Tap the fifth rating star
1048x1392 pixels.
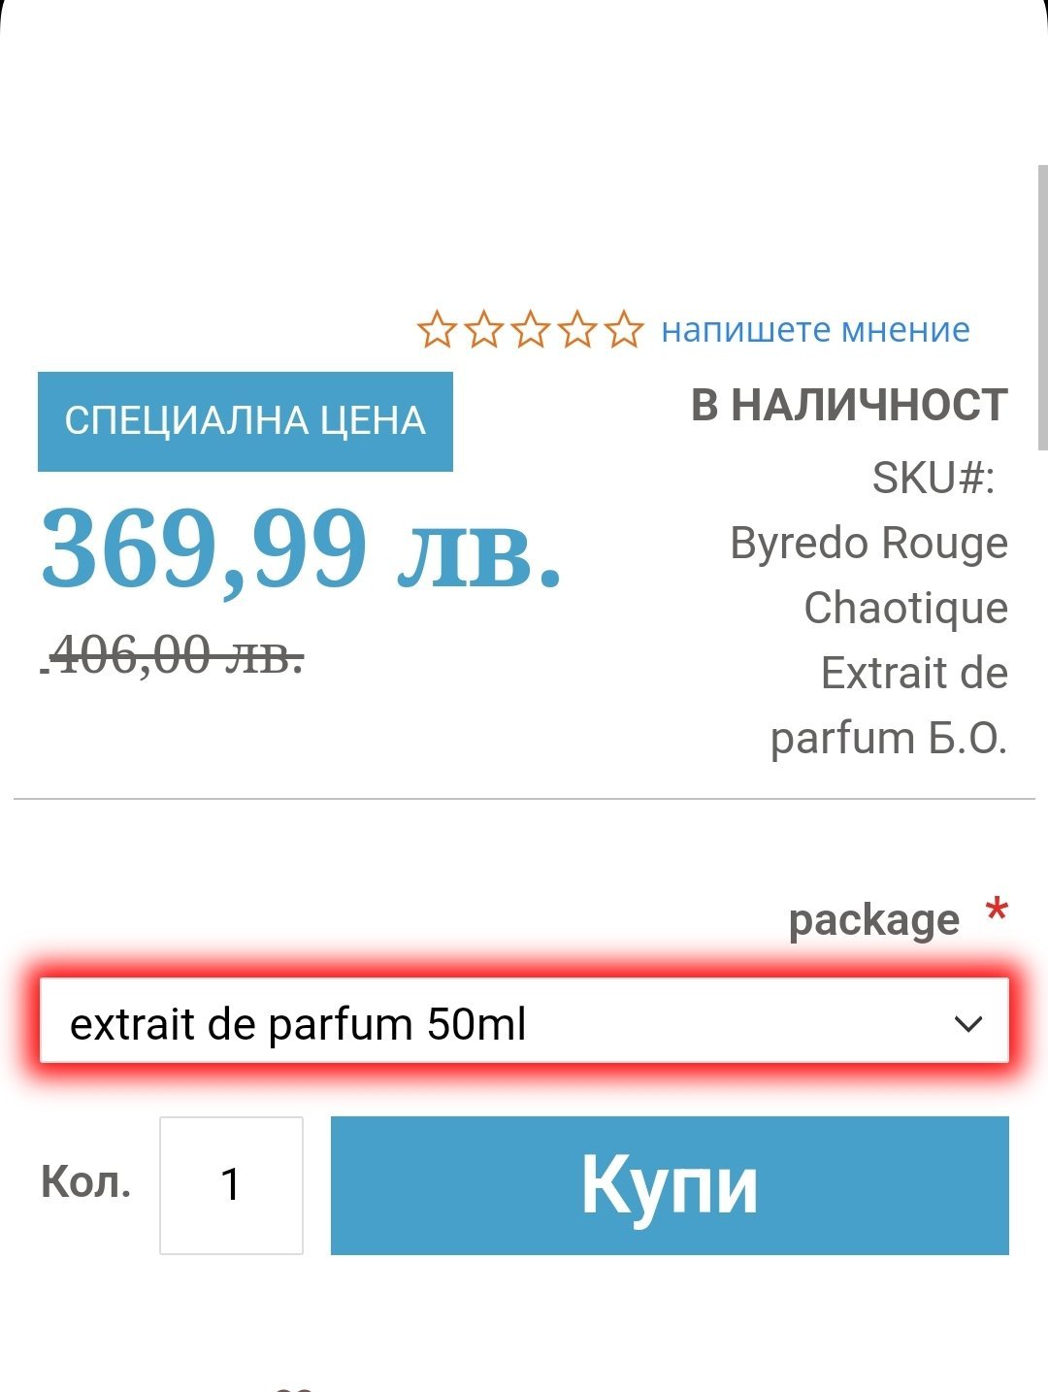click(x=624, y=330)
